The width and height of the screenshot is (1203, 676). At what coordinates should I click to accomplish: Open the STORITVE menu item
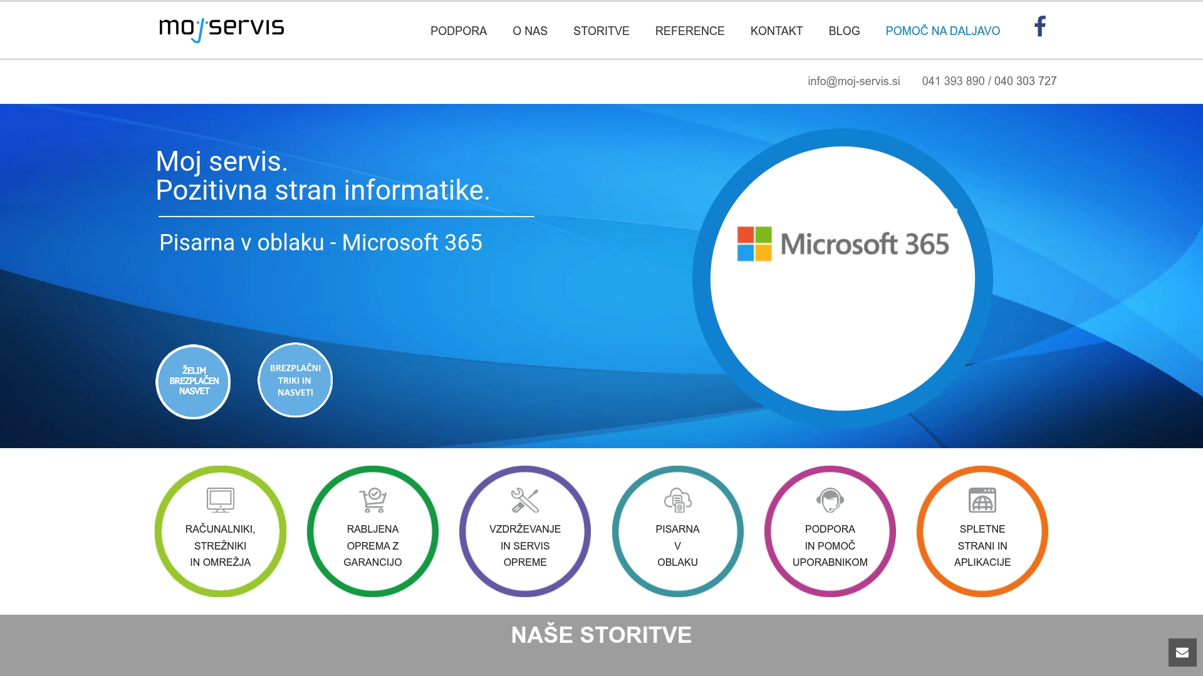[x=601, y=31]
